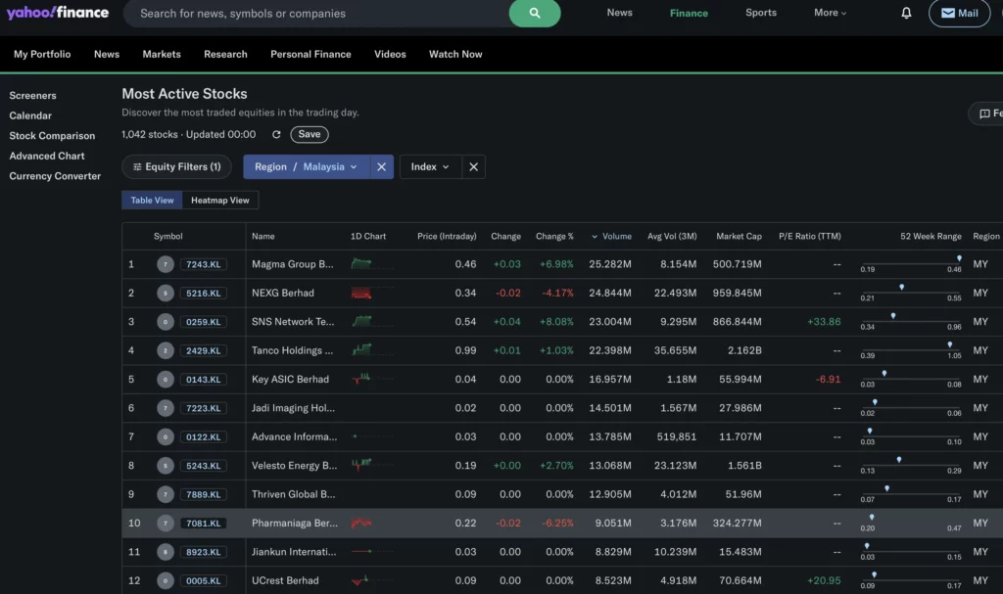Open SNS Network 1D chart sparkline
1003x594 pixels.
click(x=371, y=321)
